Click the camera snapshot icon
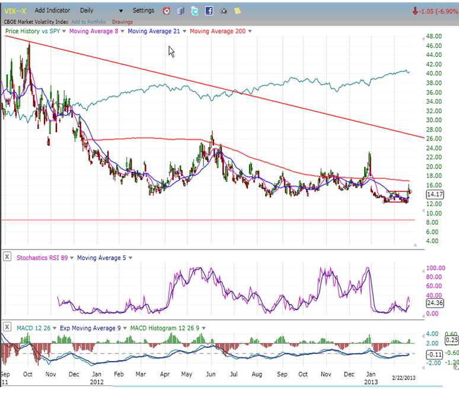The image size is (459, 393). tap(223, 11)
